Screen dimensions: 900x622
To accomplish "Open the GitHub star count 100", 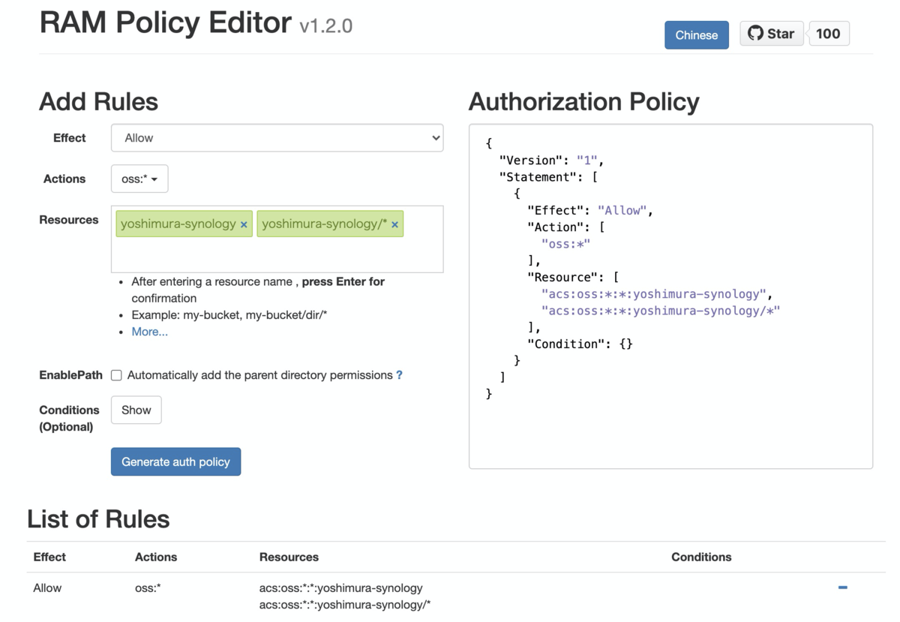I will 828,34.
